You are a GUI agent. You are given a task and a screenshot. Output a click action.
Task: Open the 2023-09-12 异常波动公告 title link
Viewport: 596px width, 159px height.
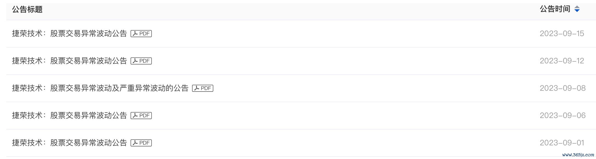tap(69, 61)
